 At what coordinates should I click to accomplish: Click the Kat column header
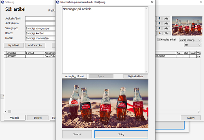pos(180,53)
